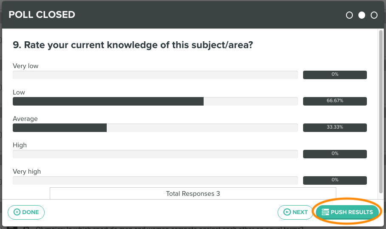This screenshot has height=229, width=386.
Task: Click the question 9 heading text
Action: (133, 45)
